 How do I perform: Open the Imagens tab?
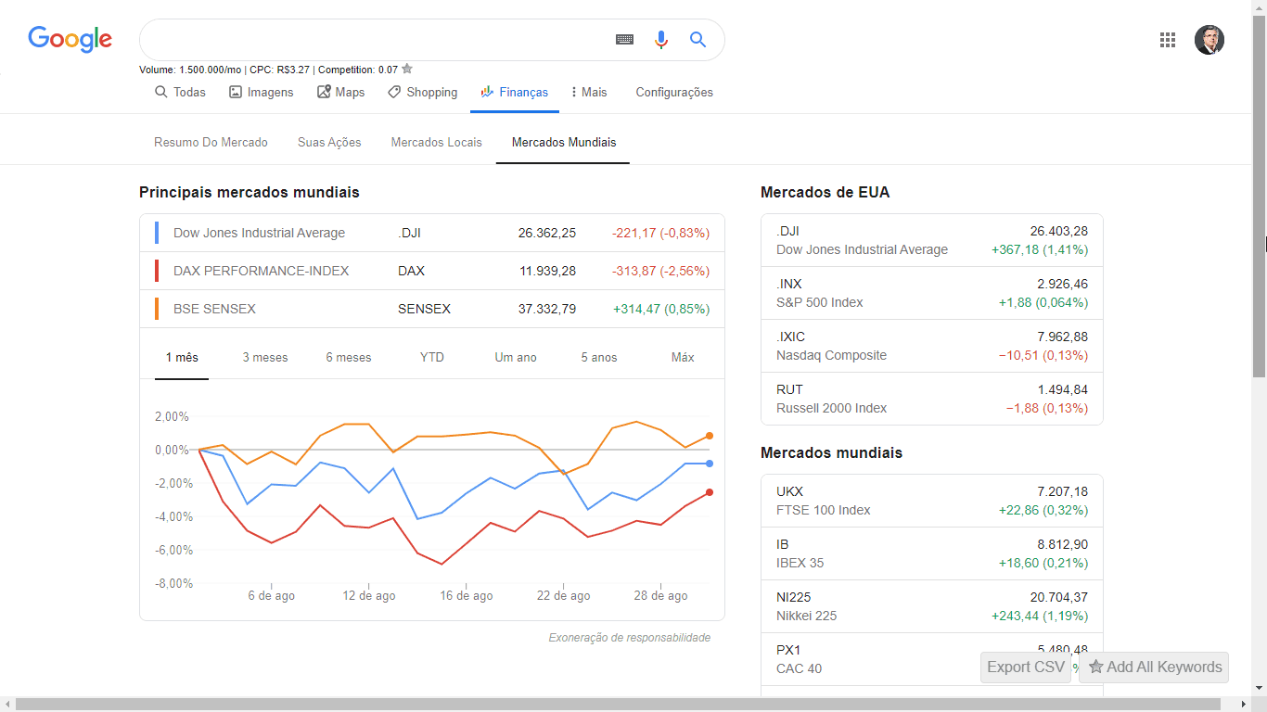[x=262, y=92]
